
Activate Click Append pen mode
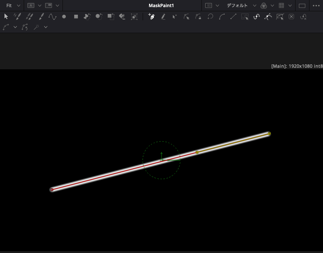(152, 17)
